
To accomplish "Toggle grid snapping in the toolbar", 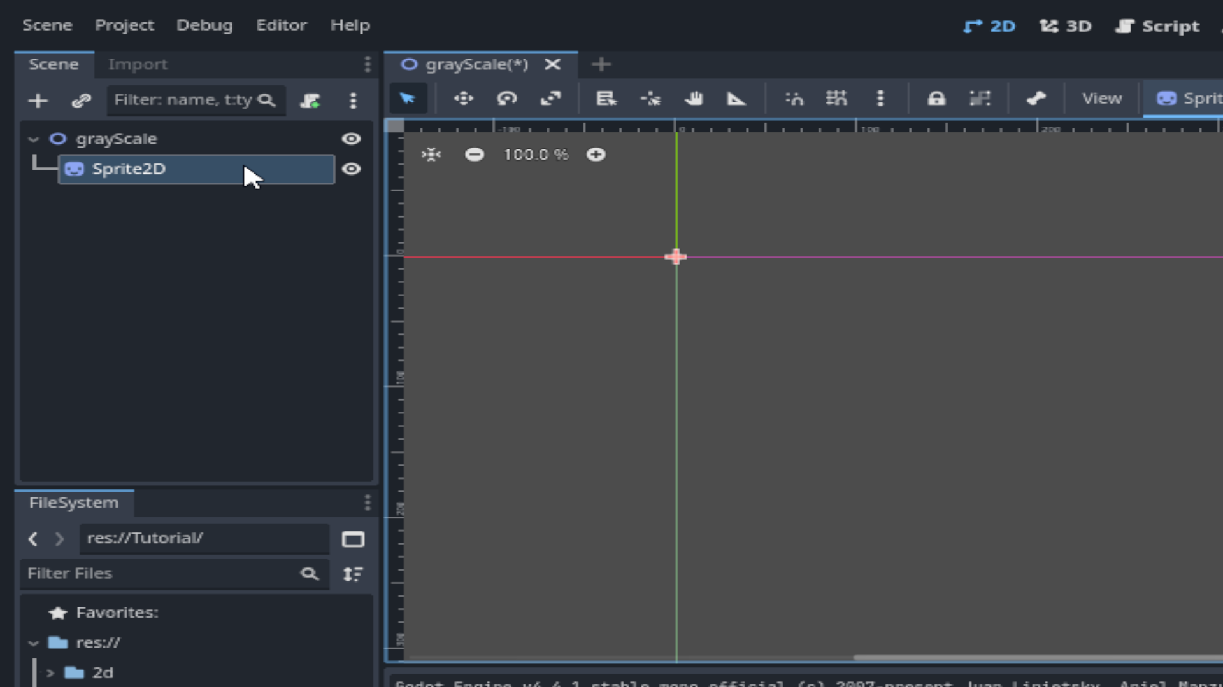I will pyautogui.click(x=836, y=99).
